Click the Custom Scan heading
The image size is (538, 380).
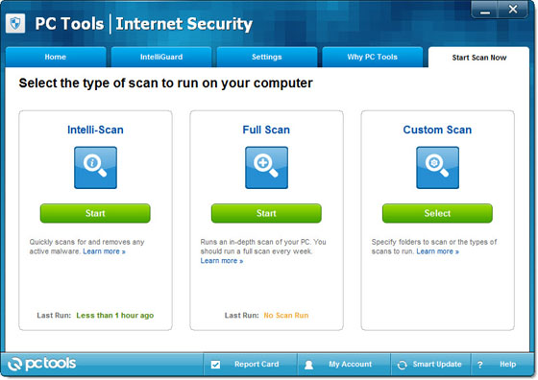click(x=437, y=130)
